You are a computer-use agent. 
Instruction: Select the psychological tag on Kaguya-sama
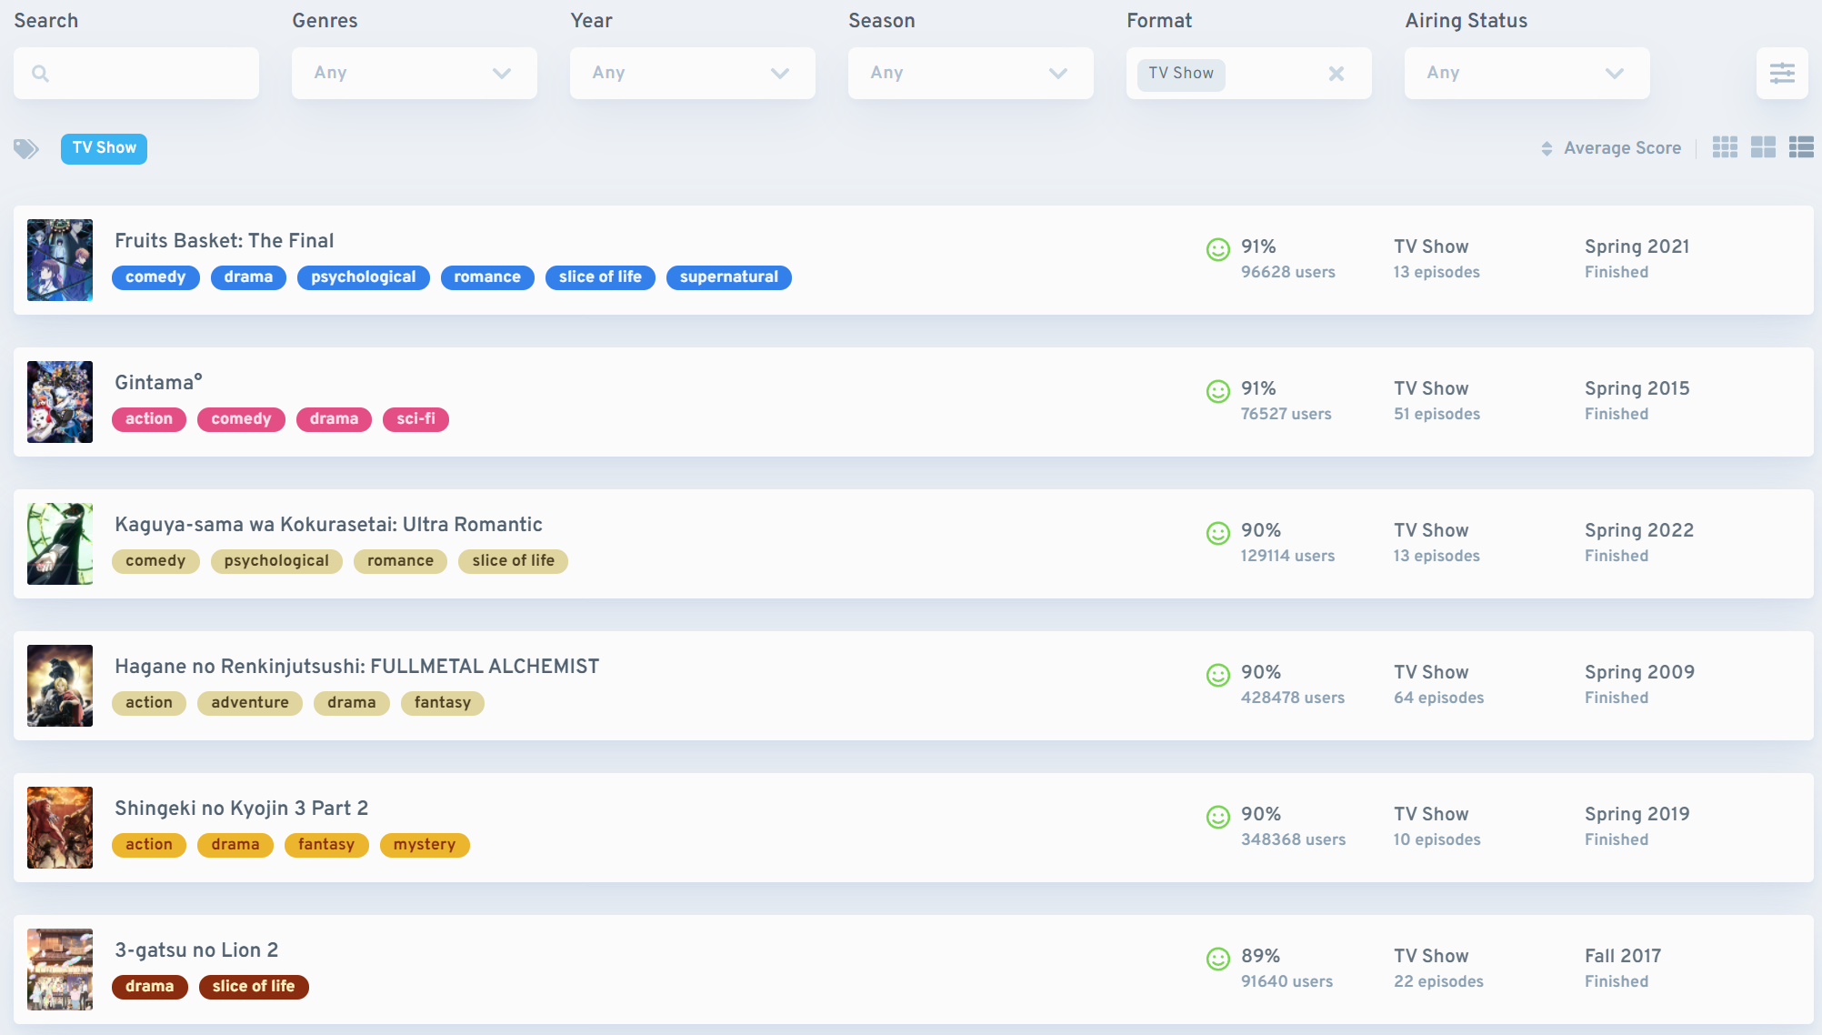[276, 561]
